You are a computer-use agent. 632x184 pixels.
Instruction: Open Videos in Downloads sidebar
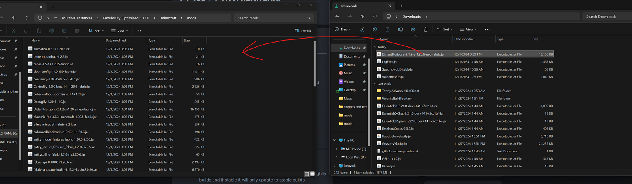pos(349,82)
